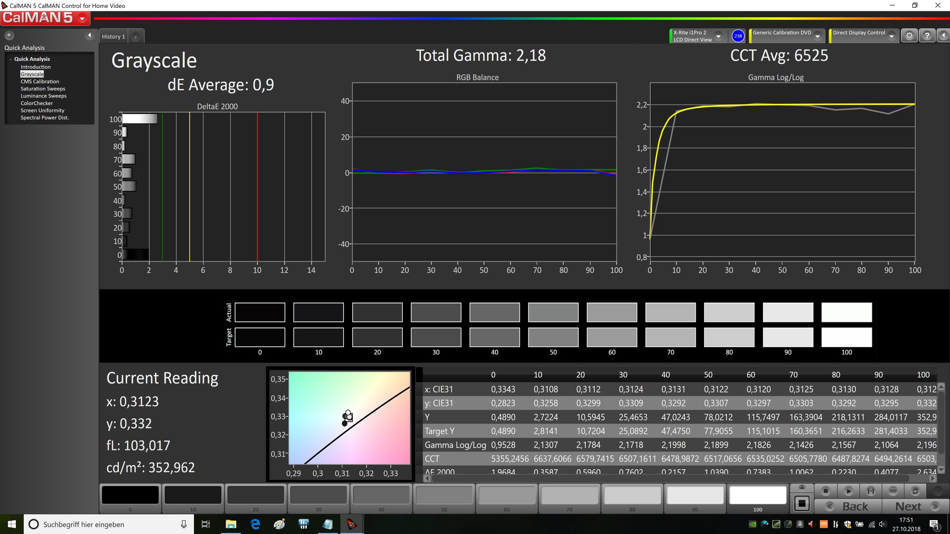Screen dimensions: 950x534
Task: Select the 50 percent gray swatch in the bottom strip
Action: [x=444, y=495]
